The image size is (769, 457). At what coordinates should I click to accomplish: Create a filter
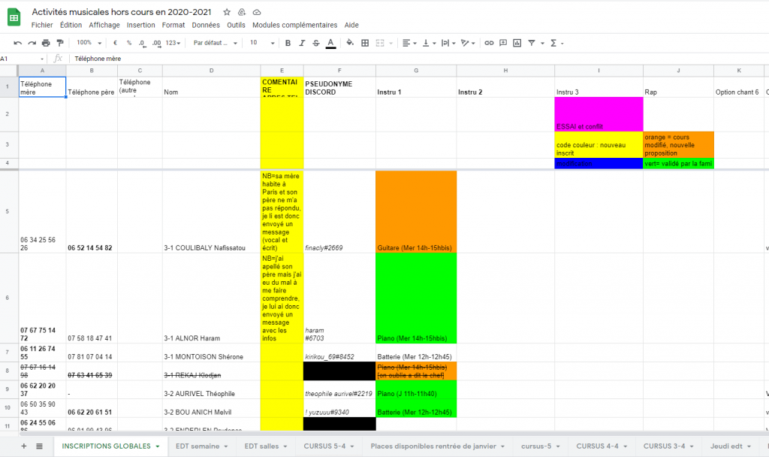(x=532, y=43)
